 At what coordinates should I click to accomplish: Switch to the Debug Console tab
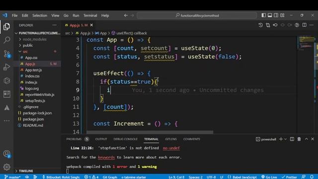pos(125,139)
